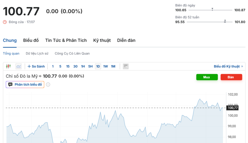This screenshot has height=143, width=248.
Task: Set chart interval to 1 minute
Action: (x=53, y=66)
